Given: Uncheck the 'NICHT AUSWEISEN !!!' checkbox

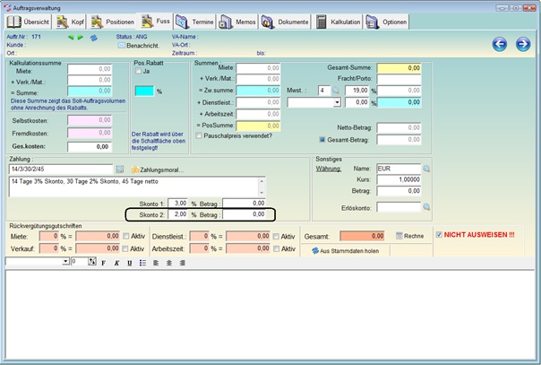Looking at the screenshot, I should (x=438, y=235).
